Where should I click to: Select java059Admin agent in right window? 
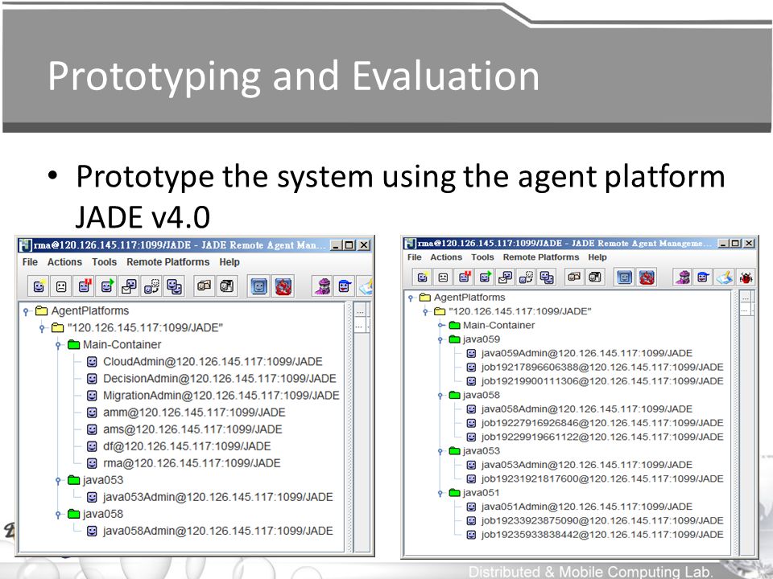coord(580,353)
